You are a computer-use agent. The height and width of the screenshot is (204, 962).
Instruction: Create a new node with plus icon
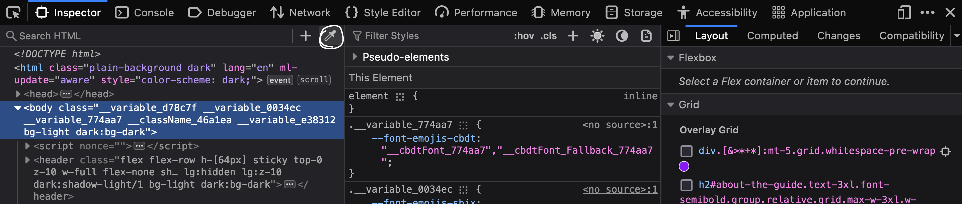pyautogui.click(x=306, y=36)
